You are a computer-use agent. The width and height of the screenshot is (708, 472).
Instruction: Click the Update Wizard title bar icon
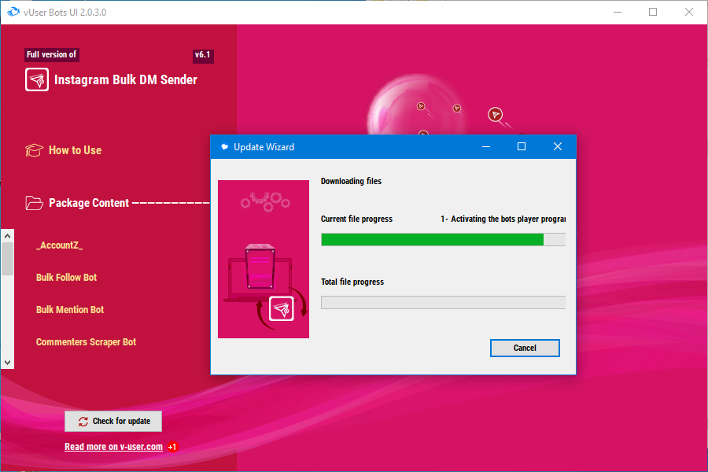[224, 147]
